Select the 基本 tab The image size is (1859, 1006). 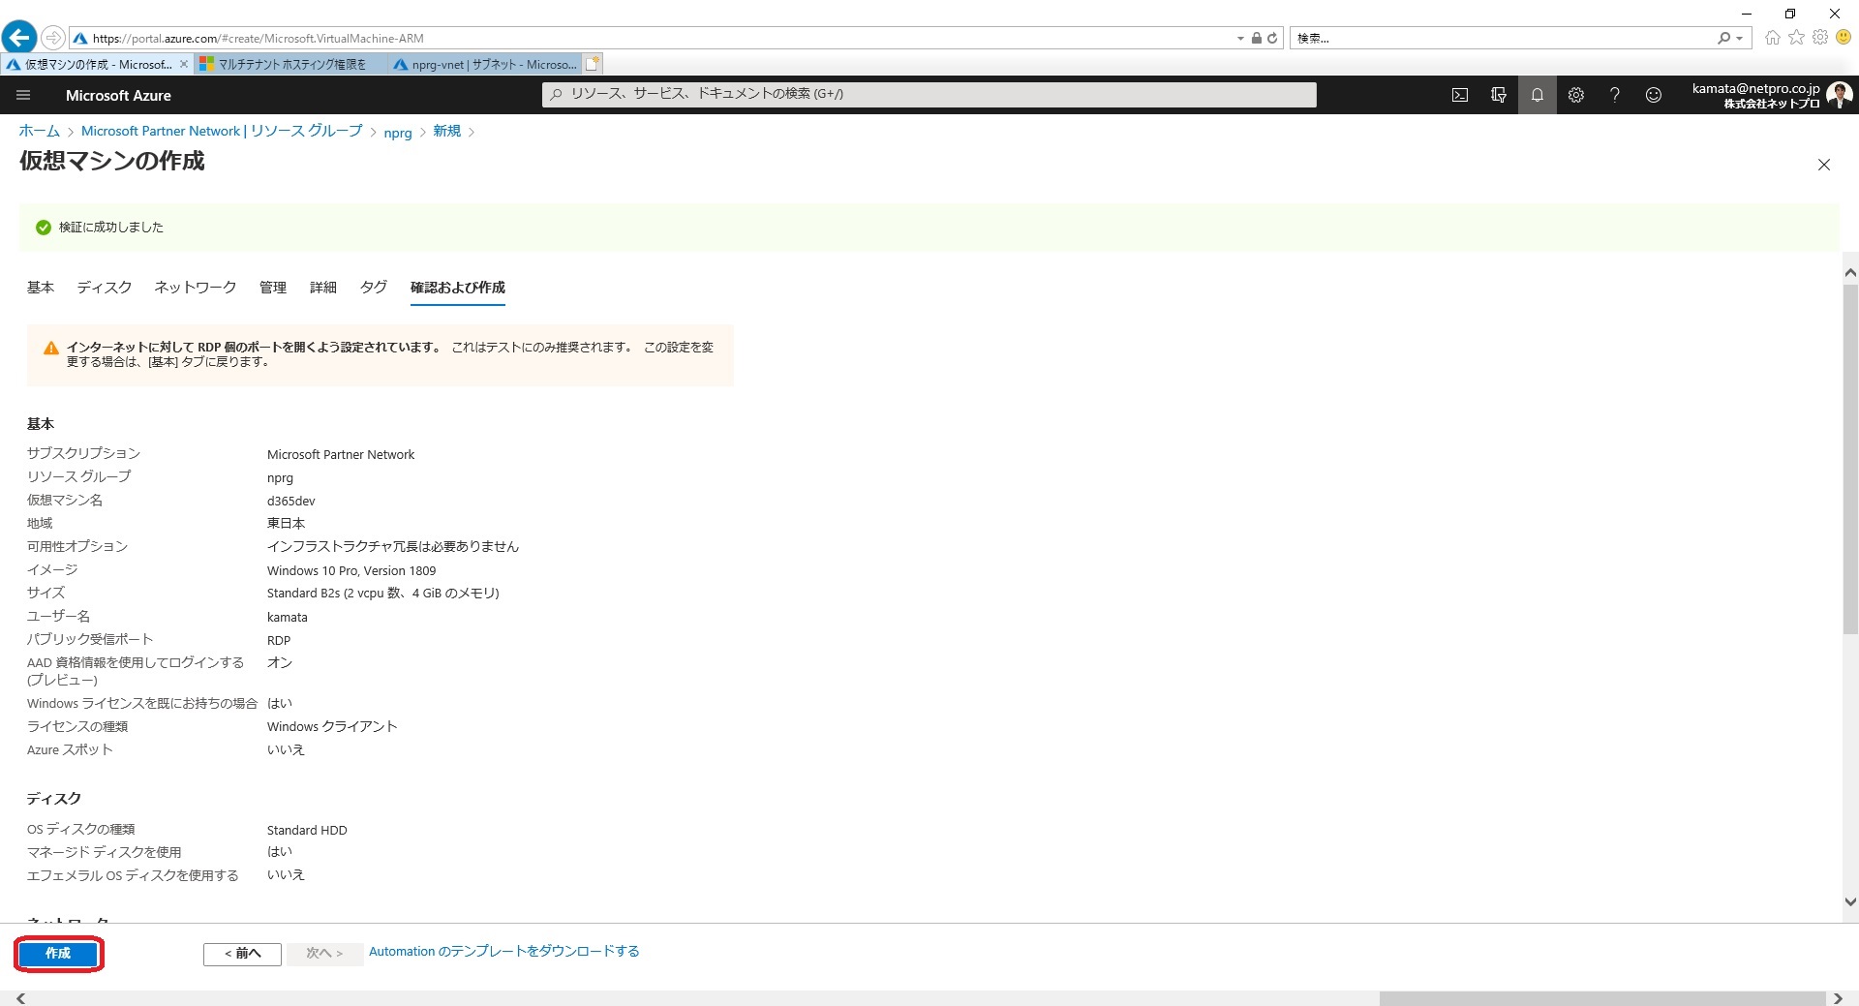pos(41,288)
